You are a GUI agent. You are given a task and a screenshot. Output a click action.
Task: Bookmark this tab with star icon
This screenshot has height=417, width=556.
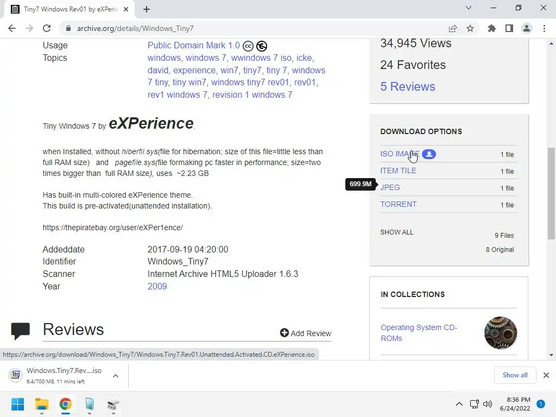[x=470, y=28]
